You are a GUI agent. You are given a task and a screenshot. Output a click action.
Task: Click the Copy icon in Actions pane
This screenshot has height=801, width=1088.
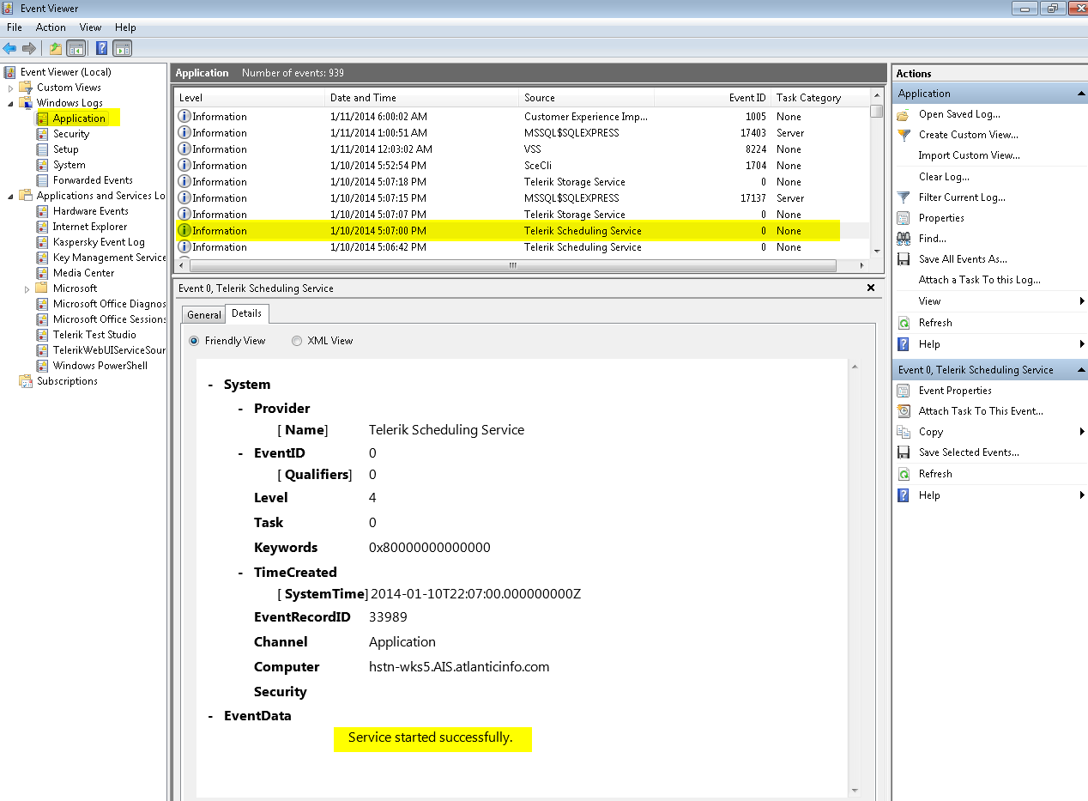click(x=904, y=432)
